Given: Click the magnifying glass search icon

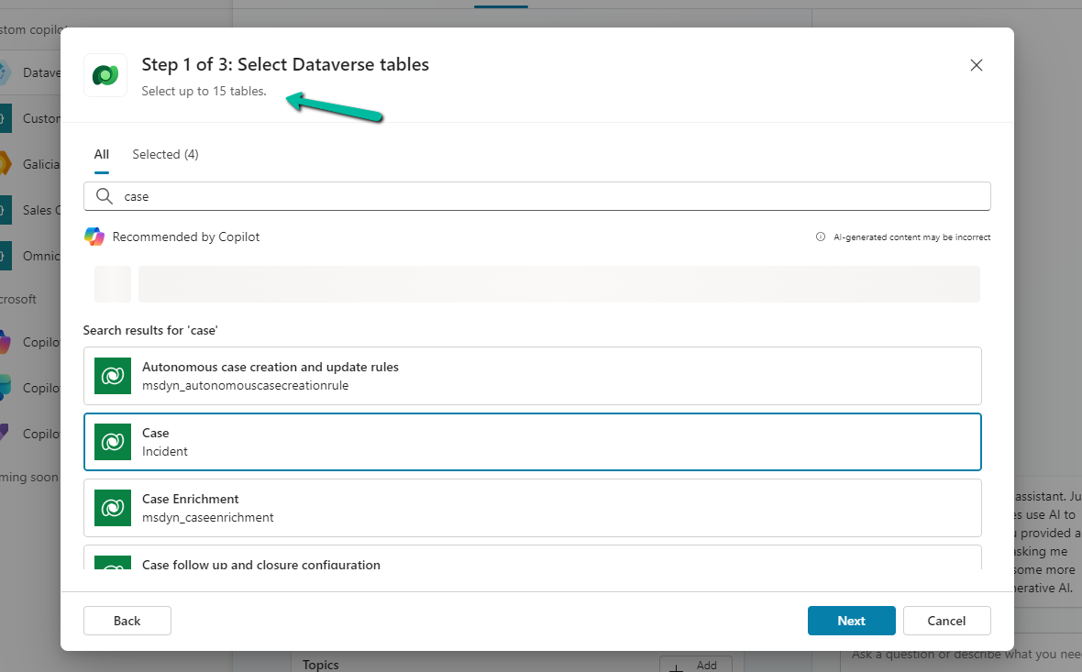Looking at the screenshot, I should point(105,196).
